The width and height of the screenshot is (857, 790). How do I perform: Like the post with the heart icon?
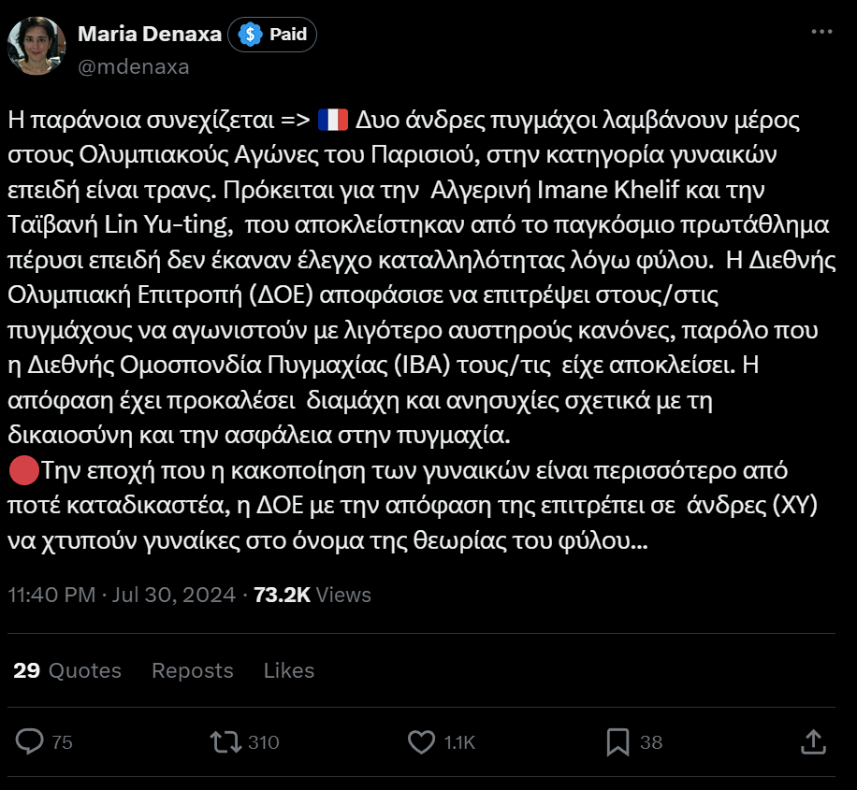[422, 741]
